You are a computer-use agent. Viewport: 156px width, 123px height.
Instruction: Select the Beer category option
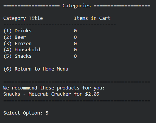click(15, 37)
